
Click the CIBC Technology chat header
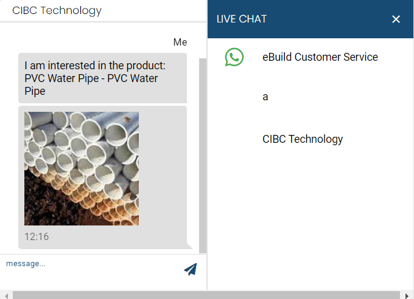tap(57, 11)
